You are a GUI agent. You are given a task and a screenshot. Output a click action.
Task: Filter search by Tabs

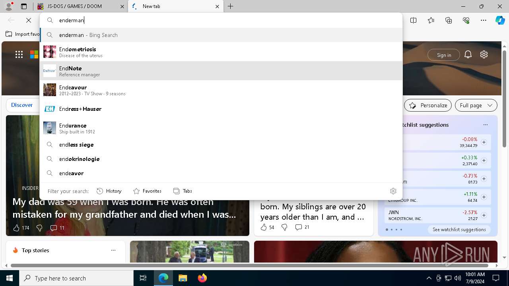click(183, 191)
